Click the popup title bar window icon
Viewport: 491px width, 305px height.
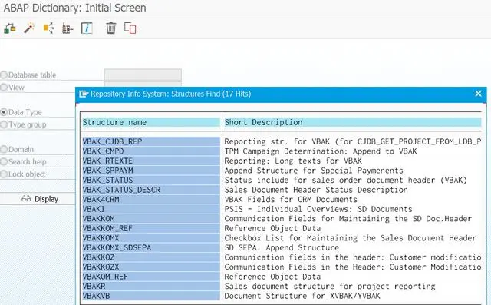click(x=84, y=94)
